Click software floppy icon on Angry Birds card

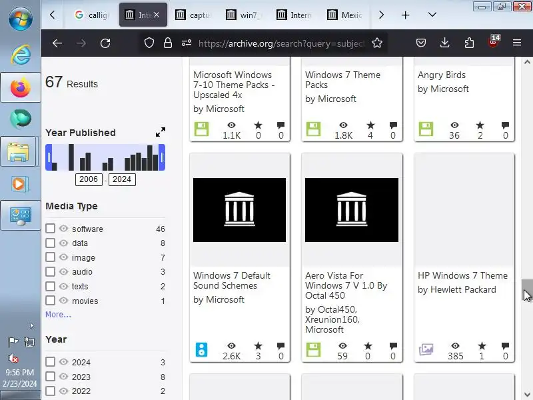coord(426,129)
